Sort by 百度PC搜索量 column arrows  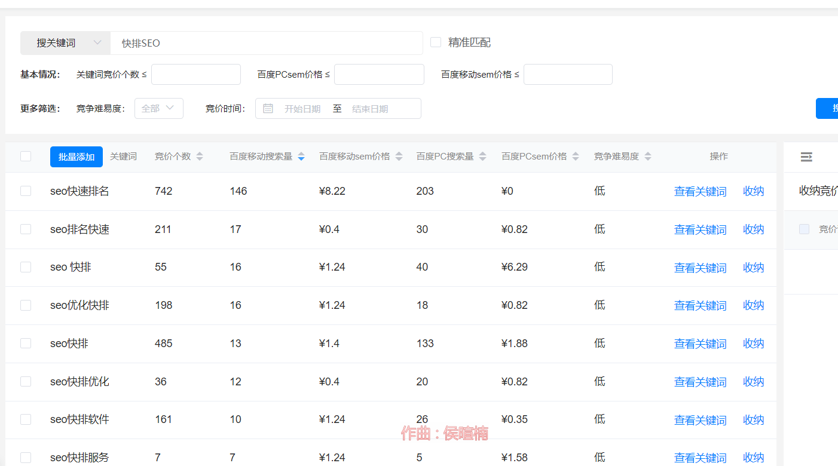[482, 157]
